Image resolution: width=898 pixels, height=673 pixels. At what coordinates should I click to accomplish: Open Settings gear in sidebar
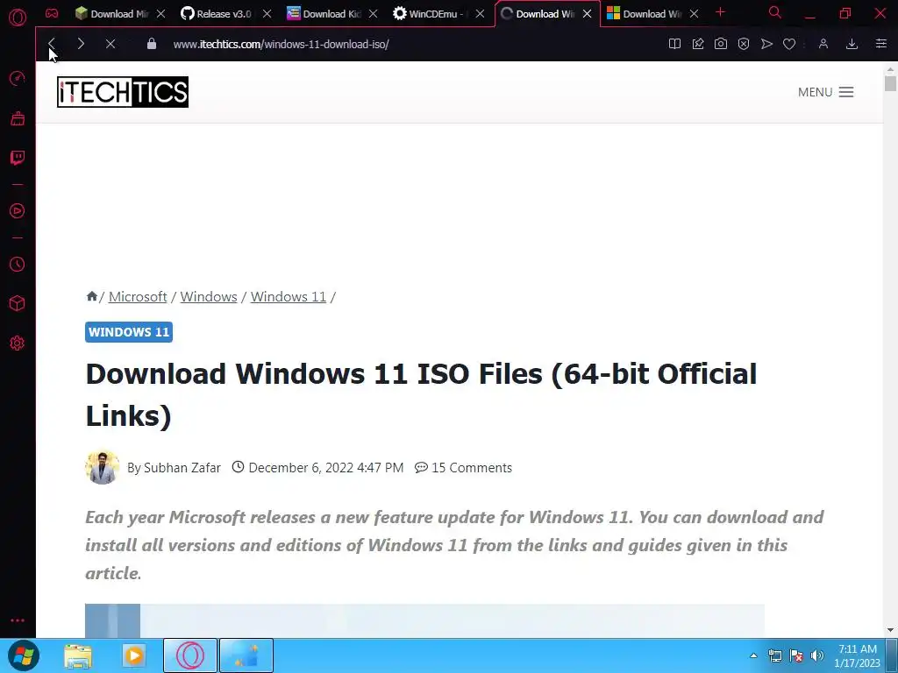tap(18, 343)
